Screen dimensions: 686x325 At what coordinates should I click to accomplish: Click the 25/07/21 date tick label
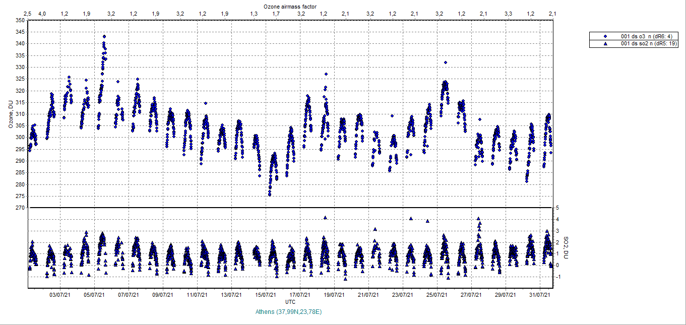point(437,295)
